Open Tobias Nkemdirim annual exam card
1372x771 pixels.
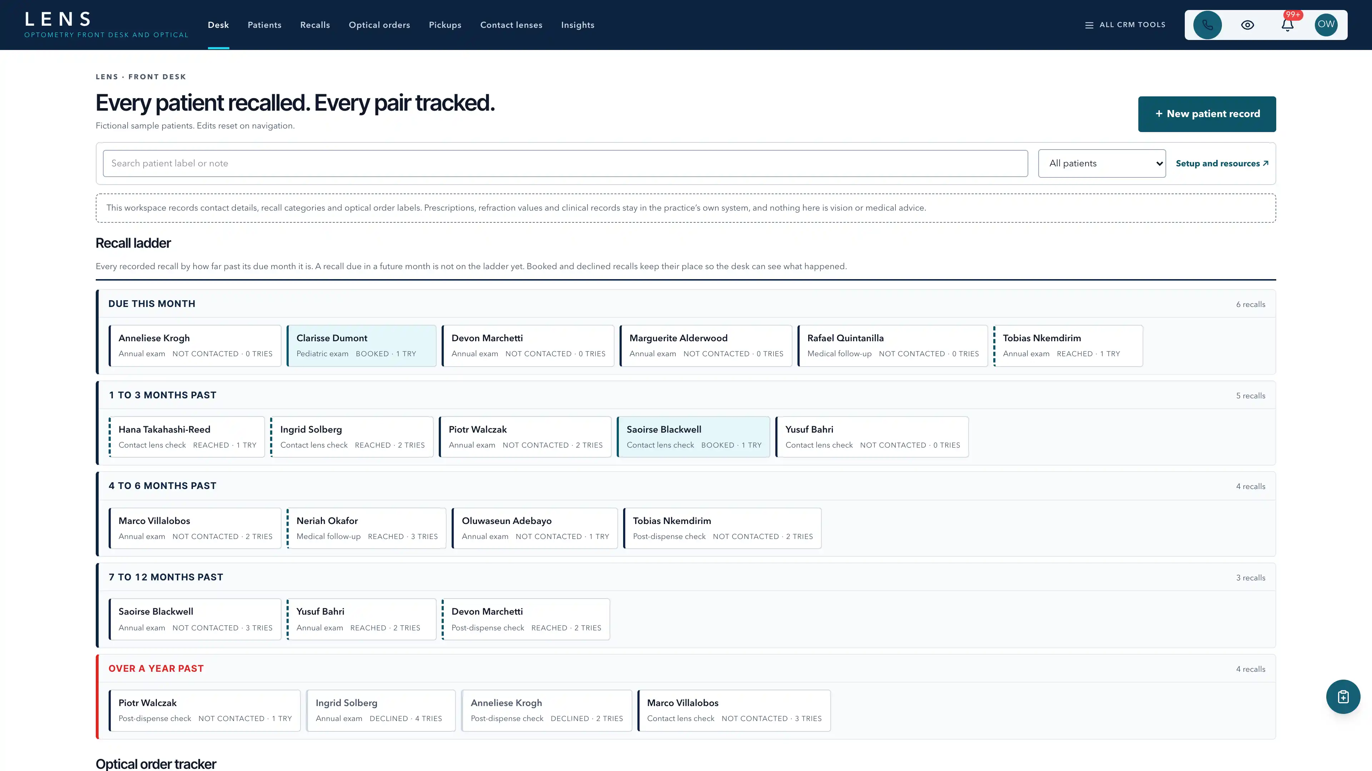1068,345
